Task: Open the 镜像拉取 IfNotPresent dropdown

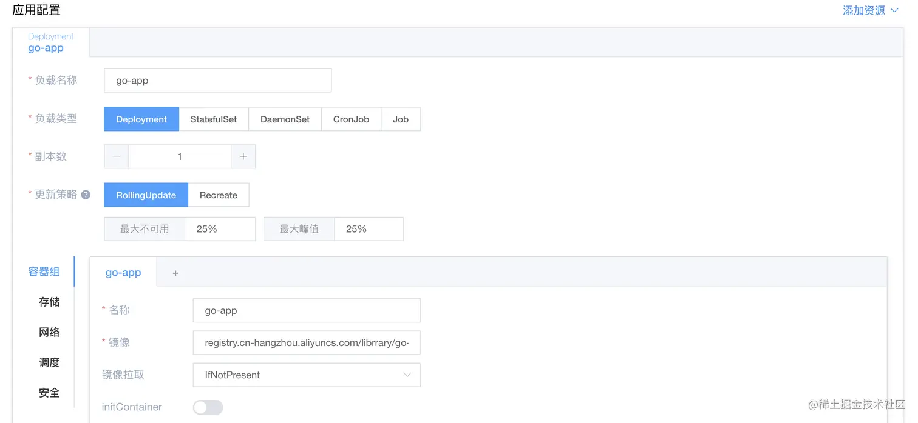Action: pos(306,375)
